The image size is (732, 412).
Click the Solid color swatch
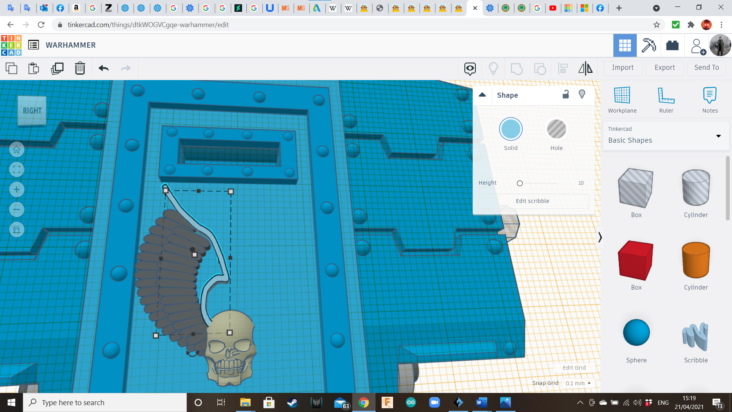pos(510,129)
